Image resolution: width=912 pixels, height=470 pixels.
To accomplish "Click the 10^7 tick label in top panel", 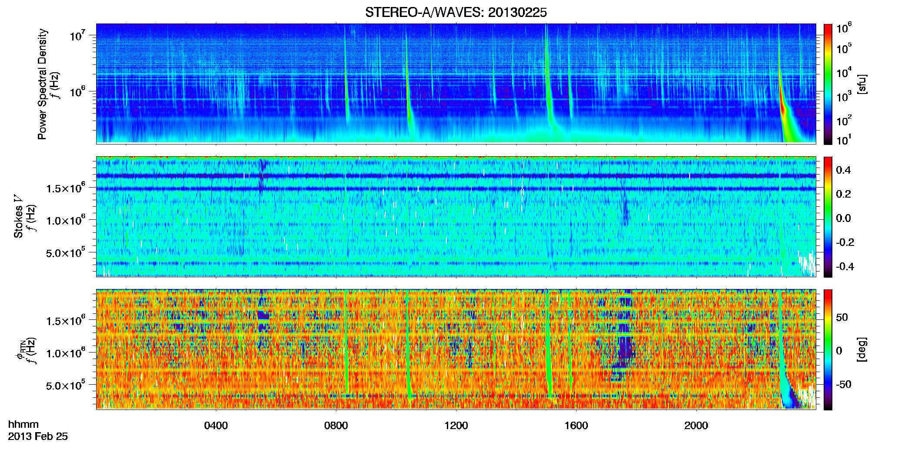I will (x=77, y=35).
